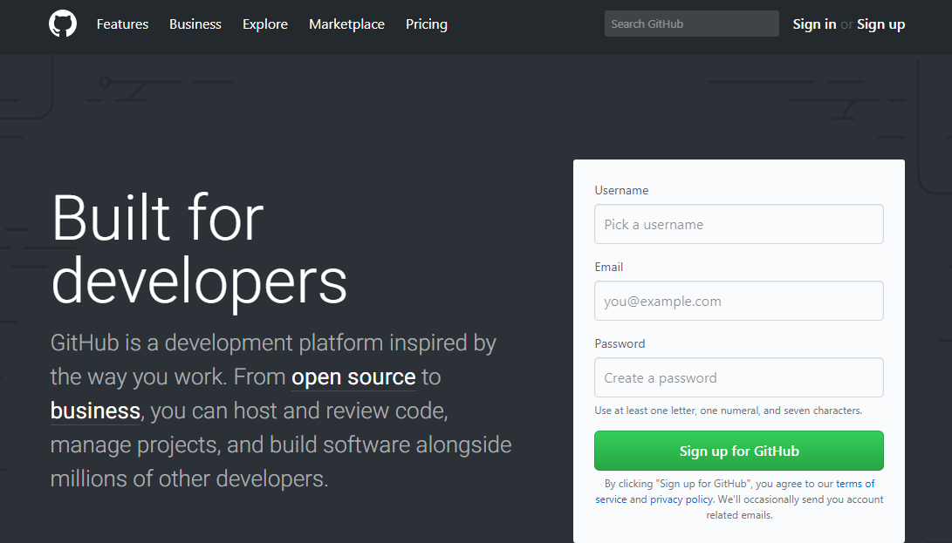Click the Pick a username field
Viewport: 952px width, 543px height.
738,224
